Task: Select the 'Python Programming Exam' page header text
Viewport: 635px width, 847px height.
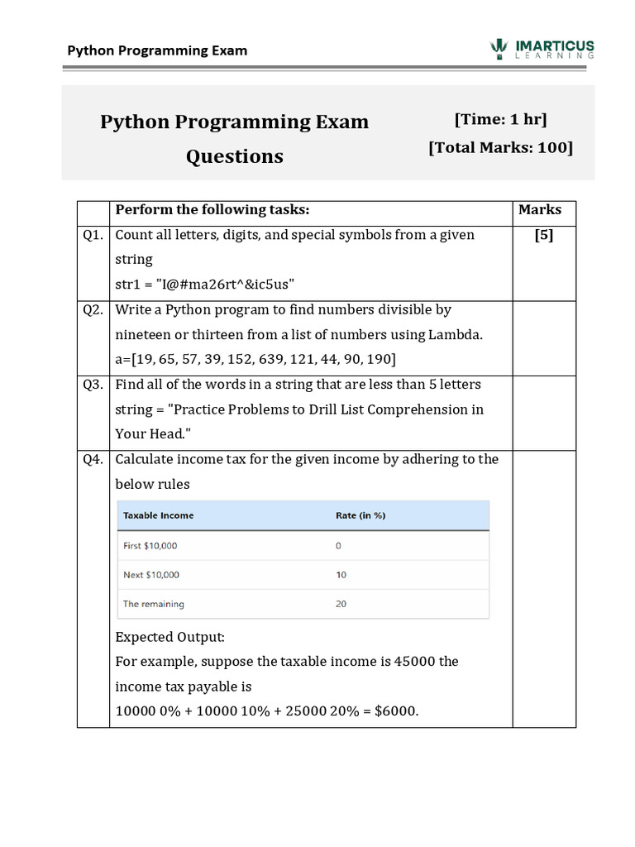Action: click(x=157, y=50)
